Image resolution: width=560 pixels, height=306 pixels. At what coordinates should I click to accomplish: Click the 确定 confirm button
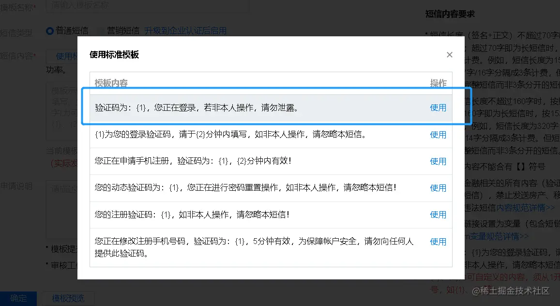[18, 298]
